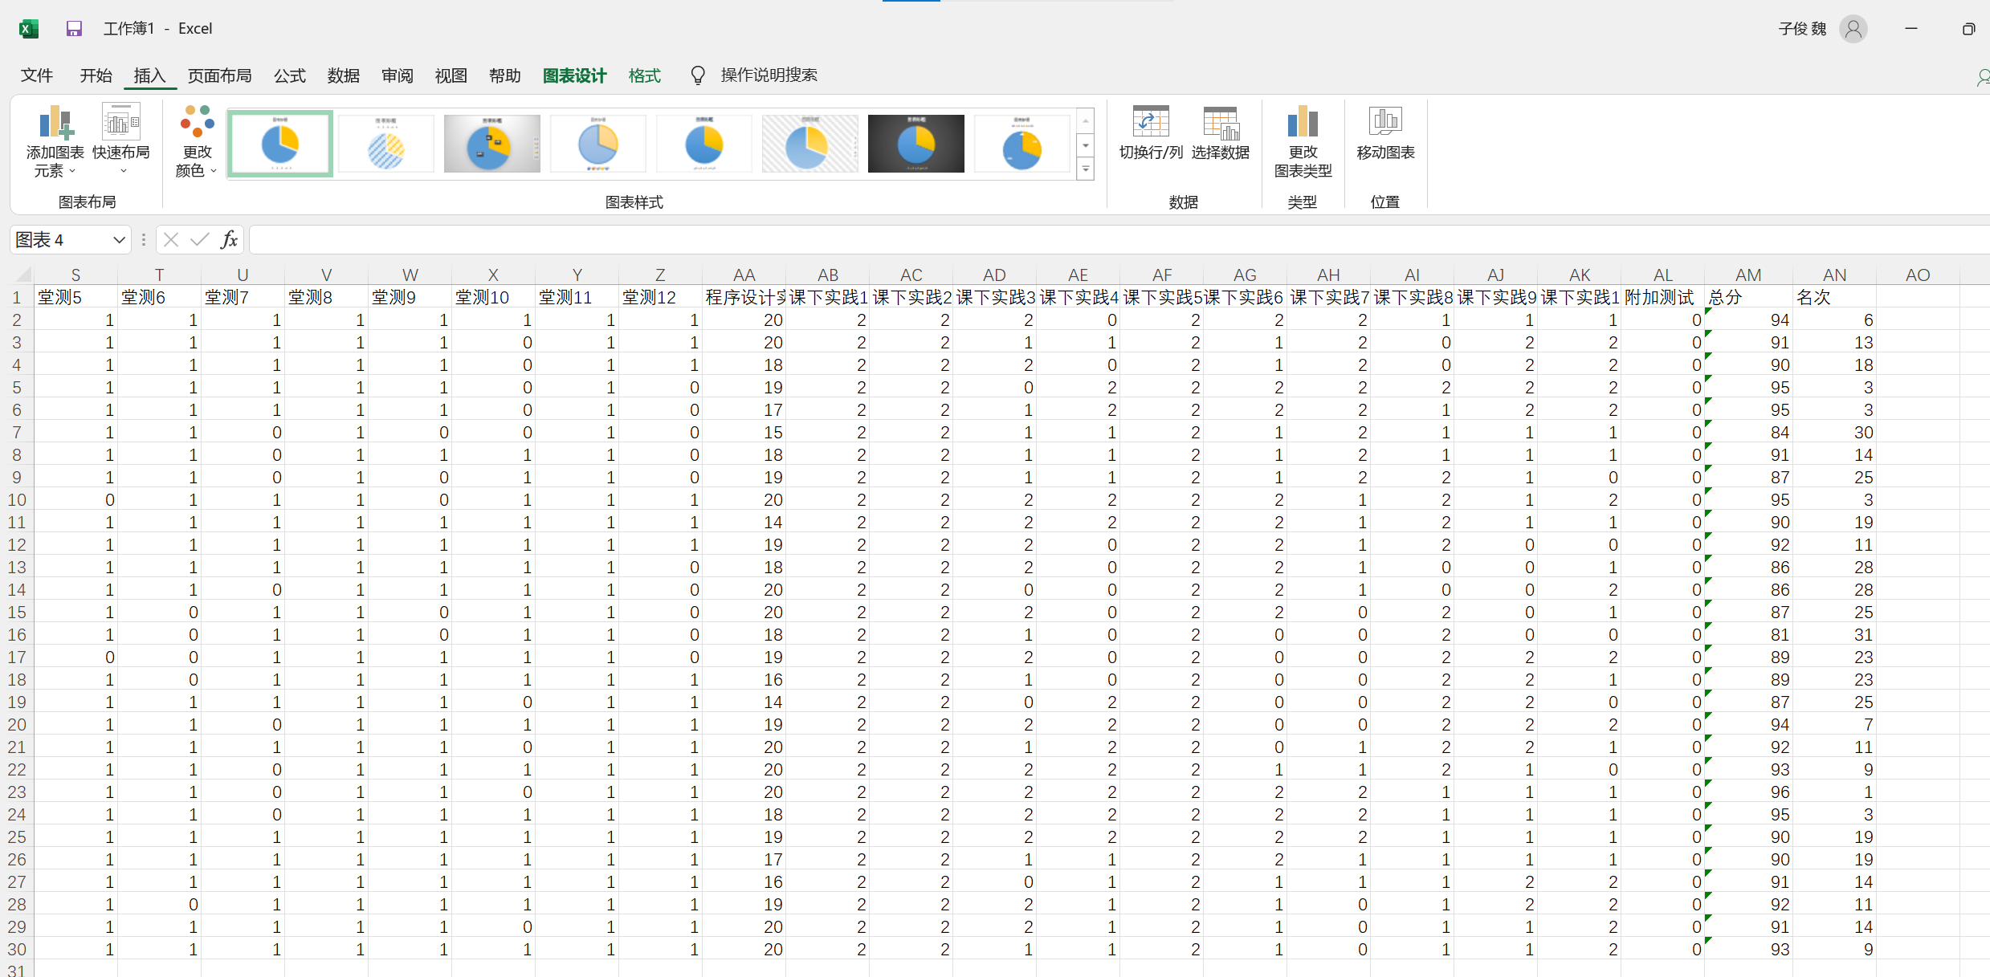Select the dark background pie chart style

click(x=915, y=144)
